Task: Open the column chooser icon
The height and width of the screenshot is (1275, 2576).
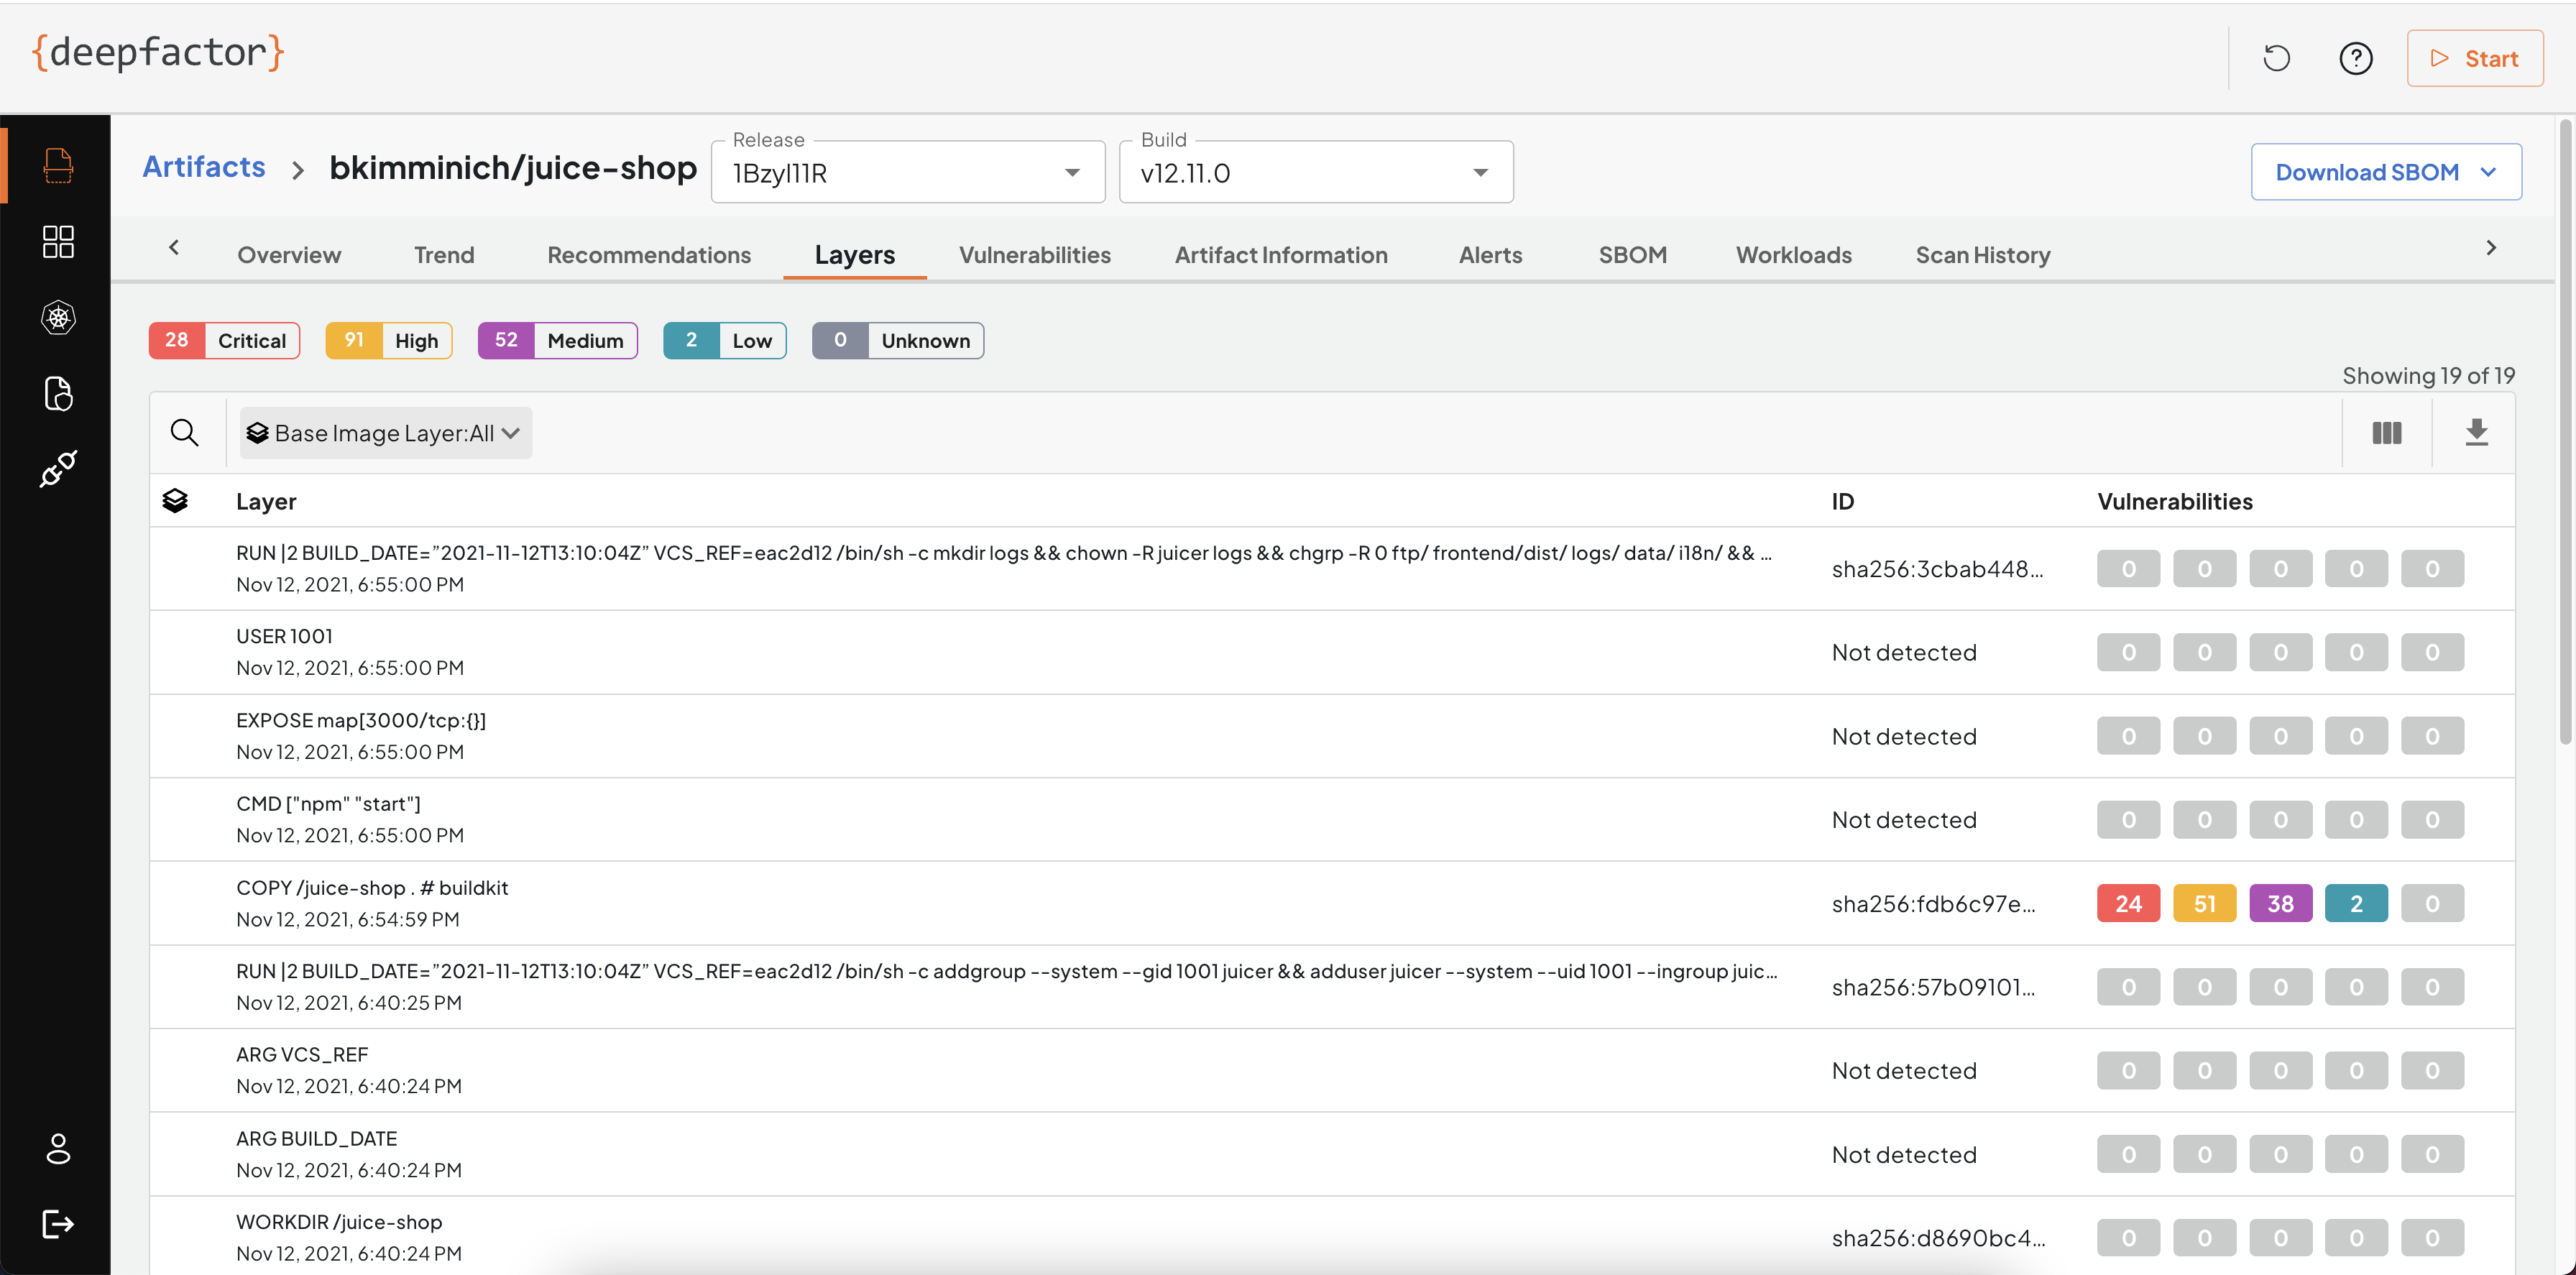Action: point(2386,432)
